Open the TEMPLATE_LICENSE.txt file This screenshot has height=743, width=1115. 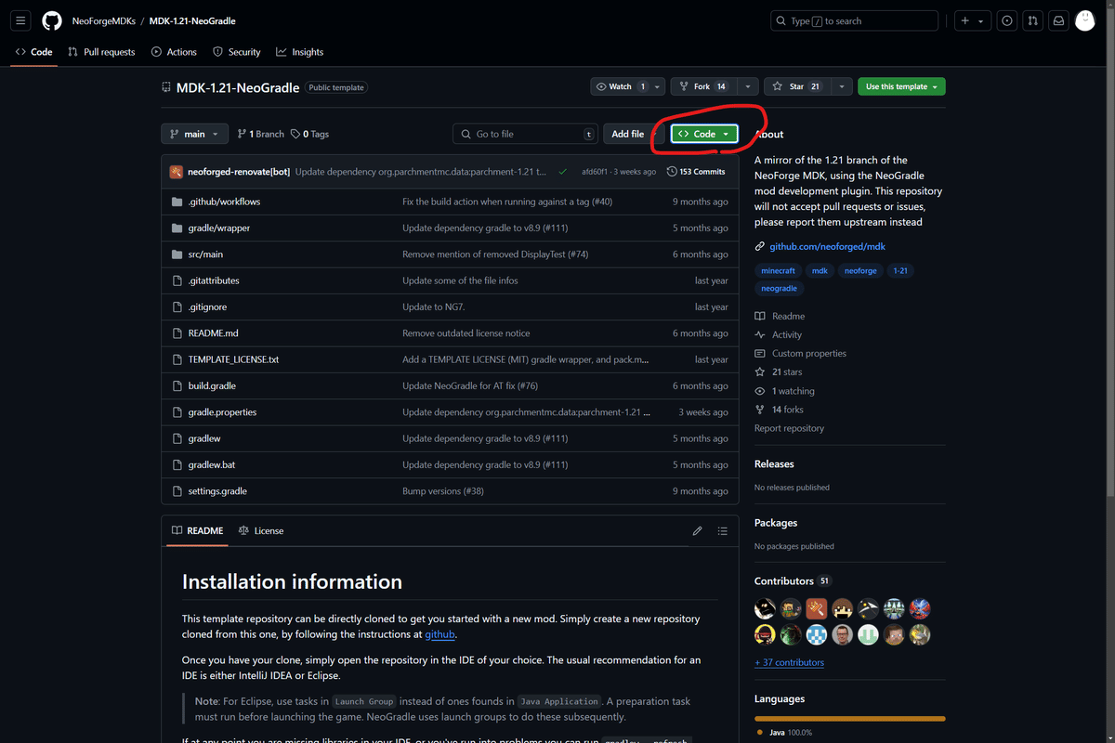point(233,359)
